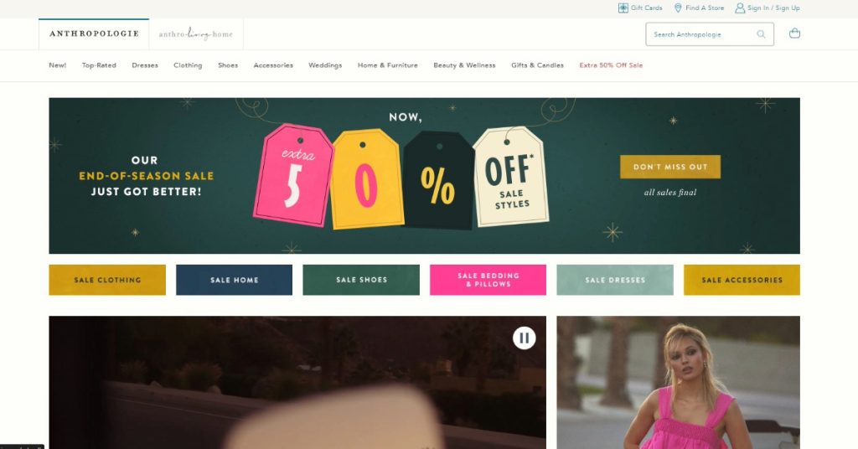
Task: Open the Home & Furniture menu
Action: pos(387,65)
